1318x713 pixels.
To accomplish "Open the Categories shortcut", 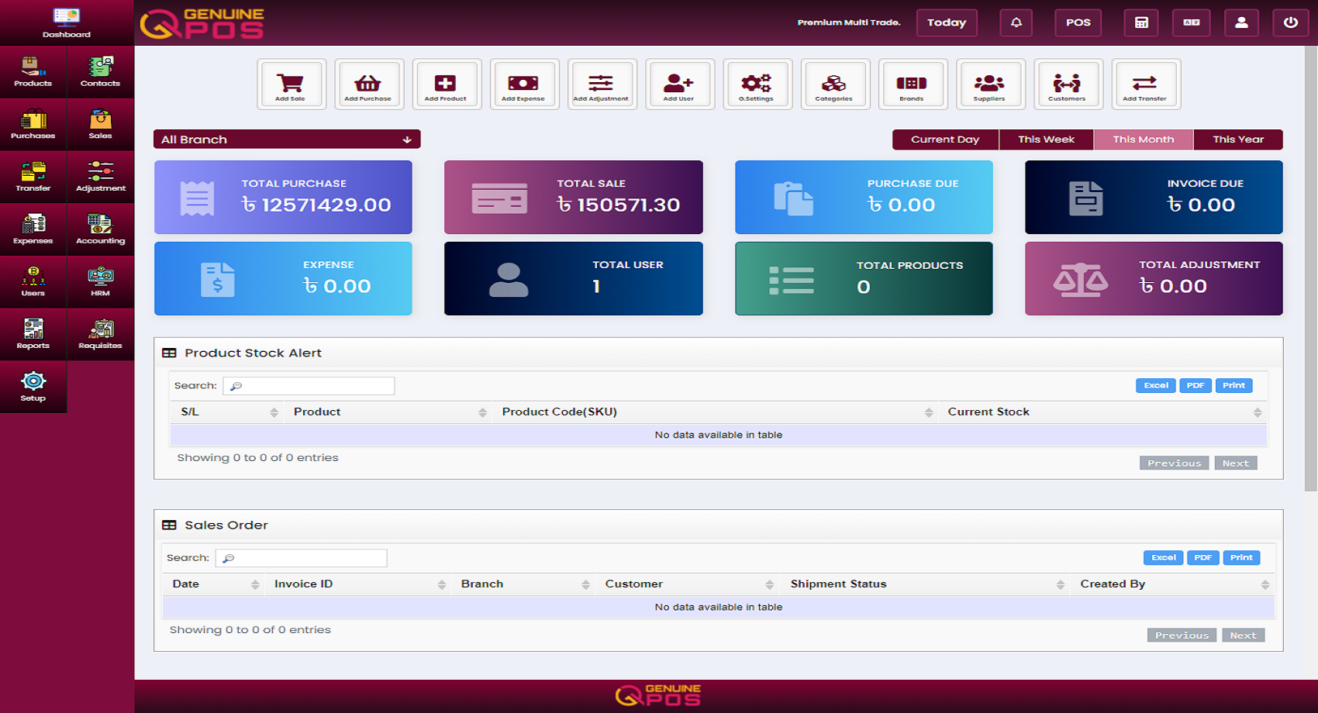I will tap(834, 84).
